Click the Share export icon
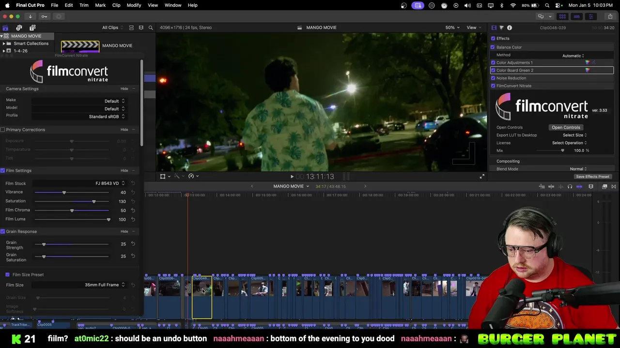Viewport: 620px width, 348px height. click(610, 16)
